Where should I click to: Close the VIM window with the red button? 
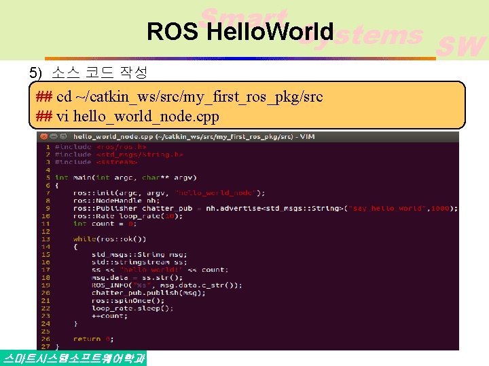(44, 136)
